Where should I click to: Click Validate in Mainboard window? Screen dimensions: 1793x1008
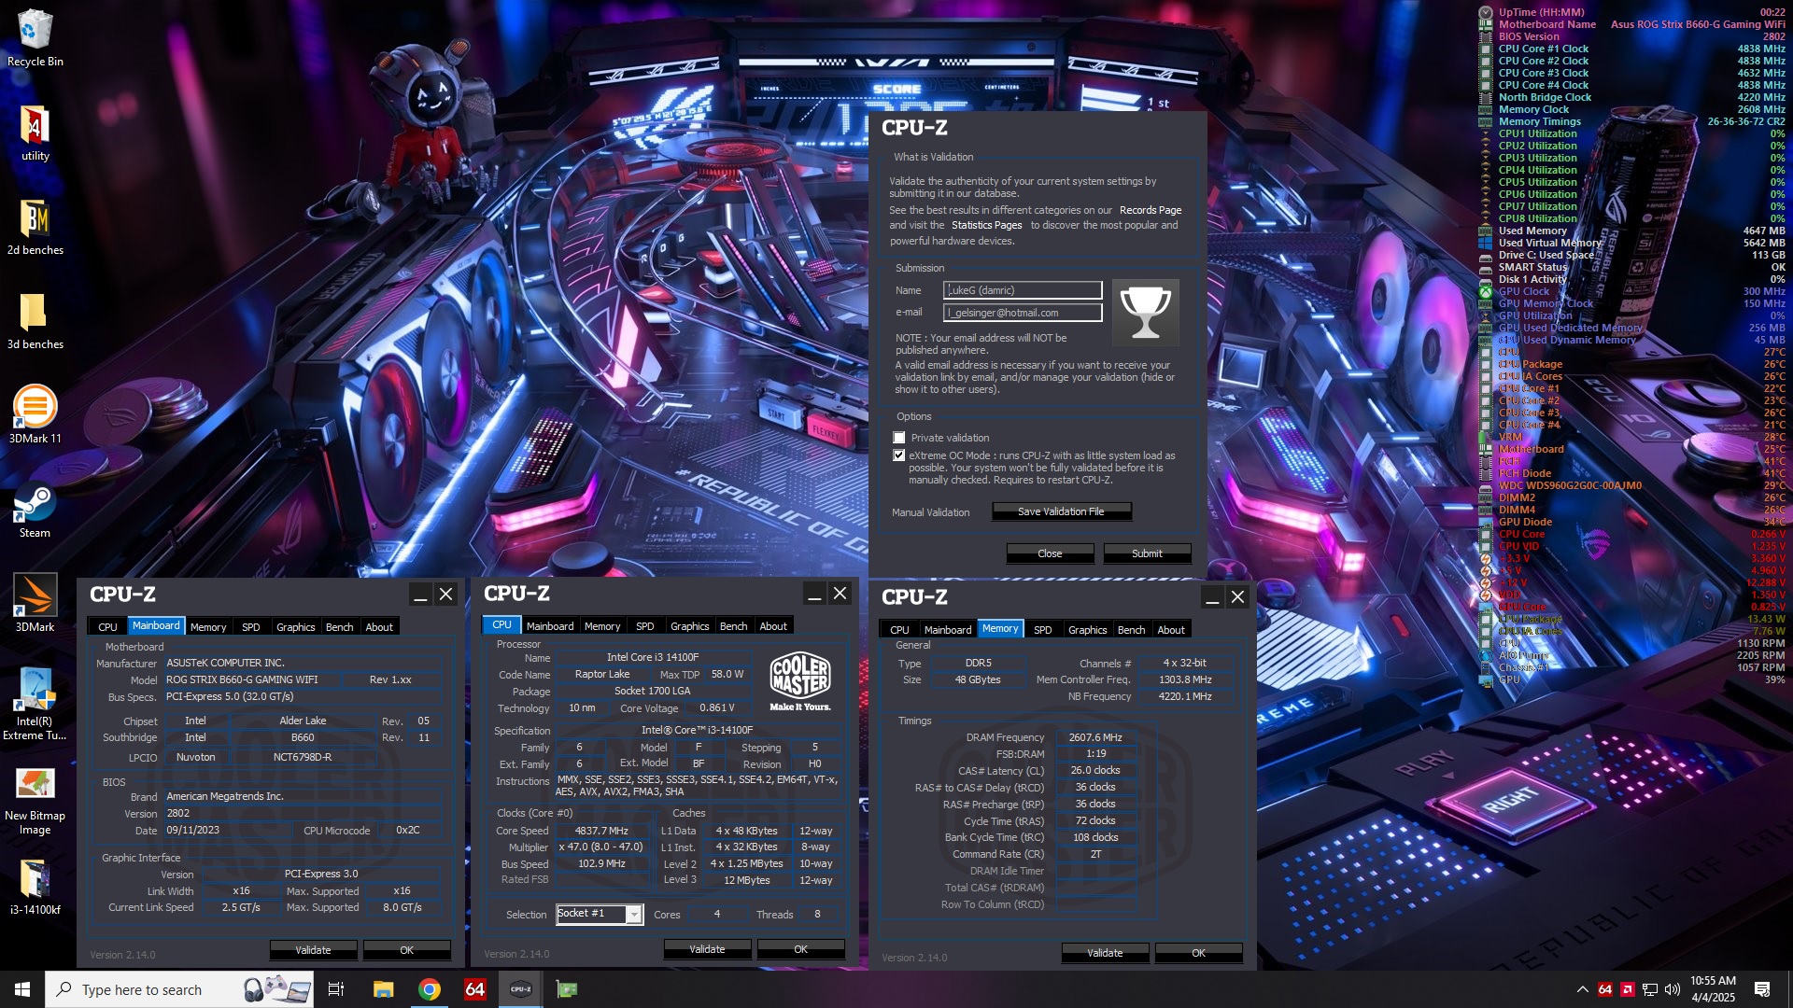pyautogui.click(x=313, y=950)
